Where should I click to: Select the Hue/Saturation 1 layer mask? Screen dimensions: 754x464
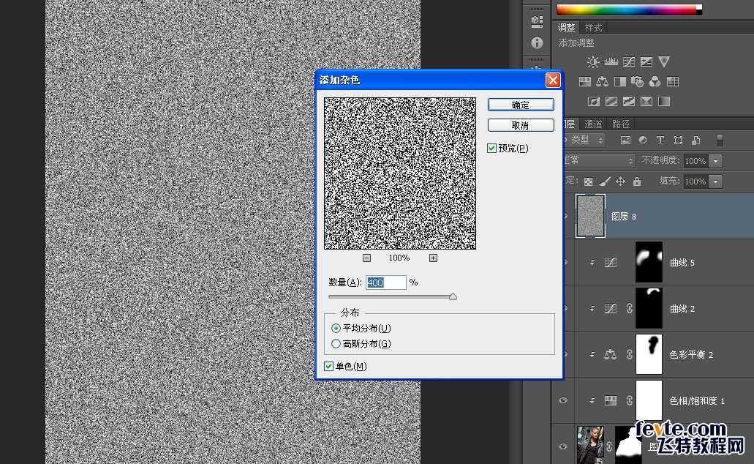(649, 400)
